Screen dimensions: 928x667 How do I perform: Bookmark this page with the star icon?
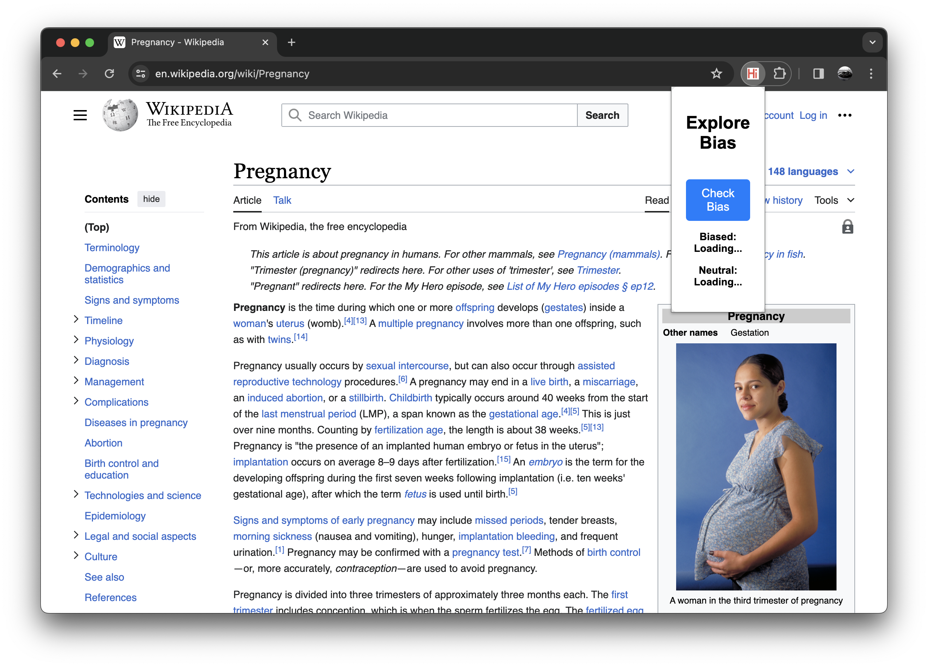click(x=716, y=74)
